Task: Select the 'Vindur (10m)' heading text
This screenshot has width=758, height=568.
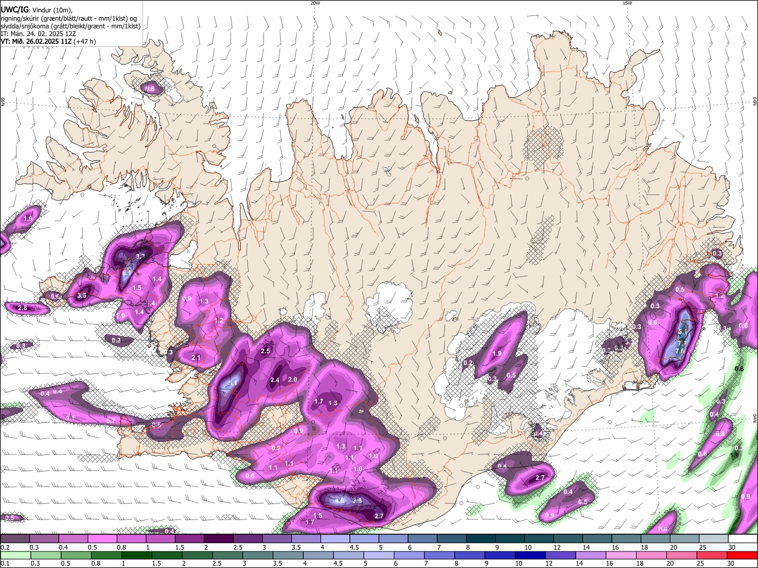Action: coord(52,10)
